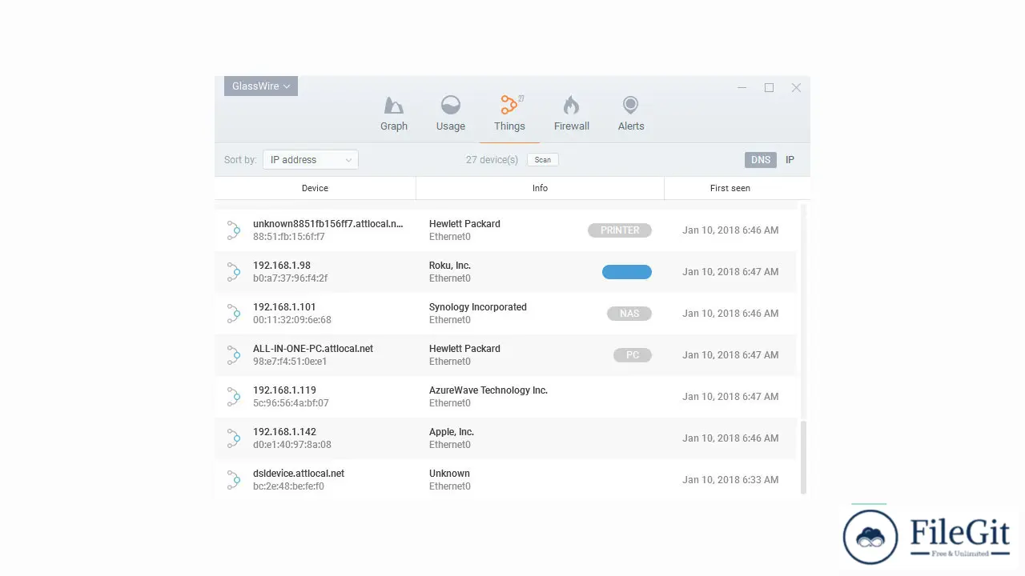Image resolution: width=1025 pixels, height=576 pixels.
Task: Select the 192.168.1.119 device name
Action: 284,390
